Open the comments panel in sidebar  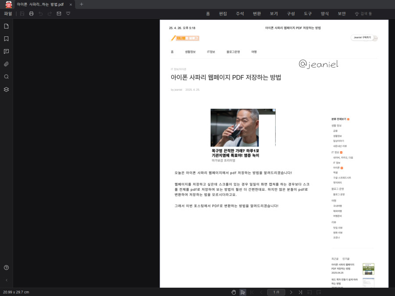pyautogui.click(x=6, y=51)
